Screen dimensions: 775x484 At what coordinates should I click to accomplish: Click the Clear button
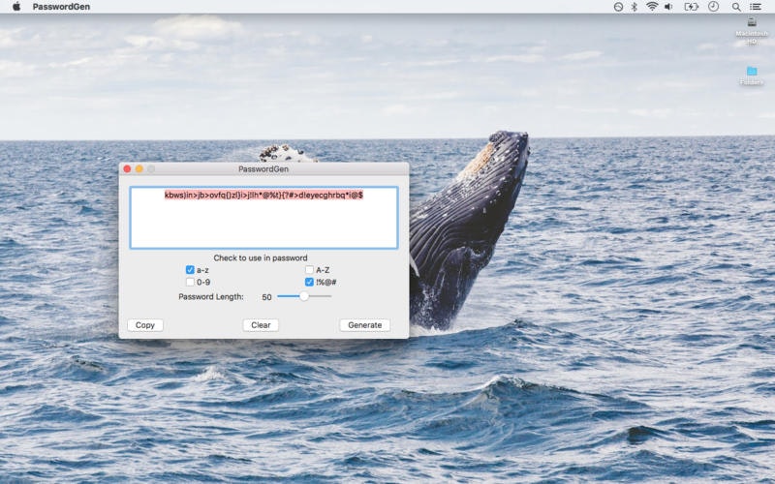coord(261,325)
